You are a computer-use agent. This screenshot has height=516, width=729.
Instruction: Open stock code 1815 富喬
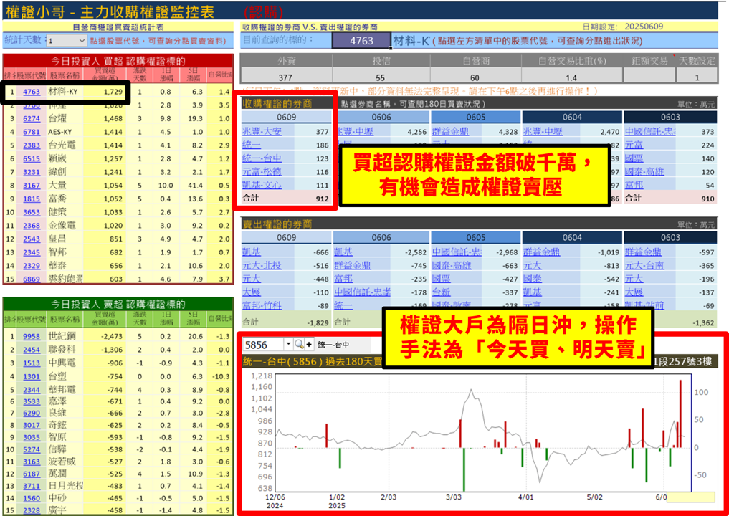[32, 199]
